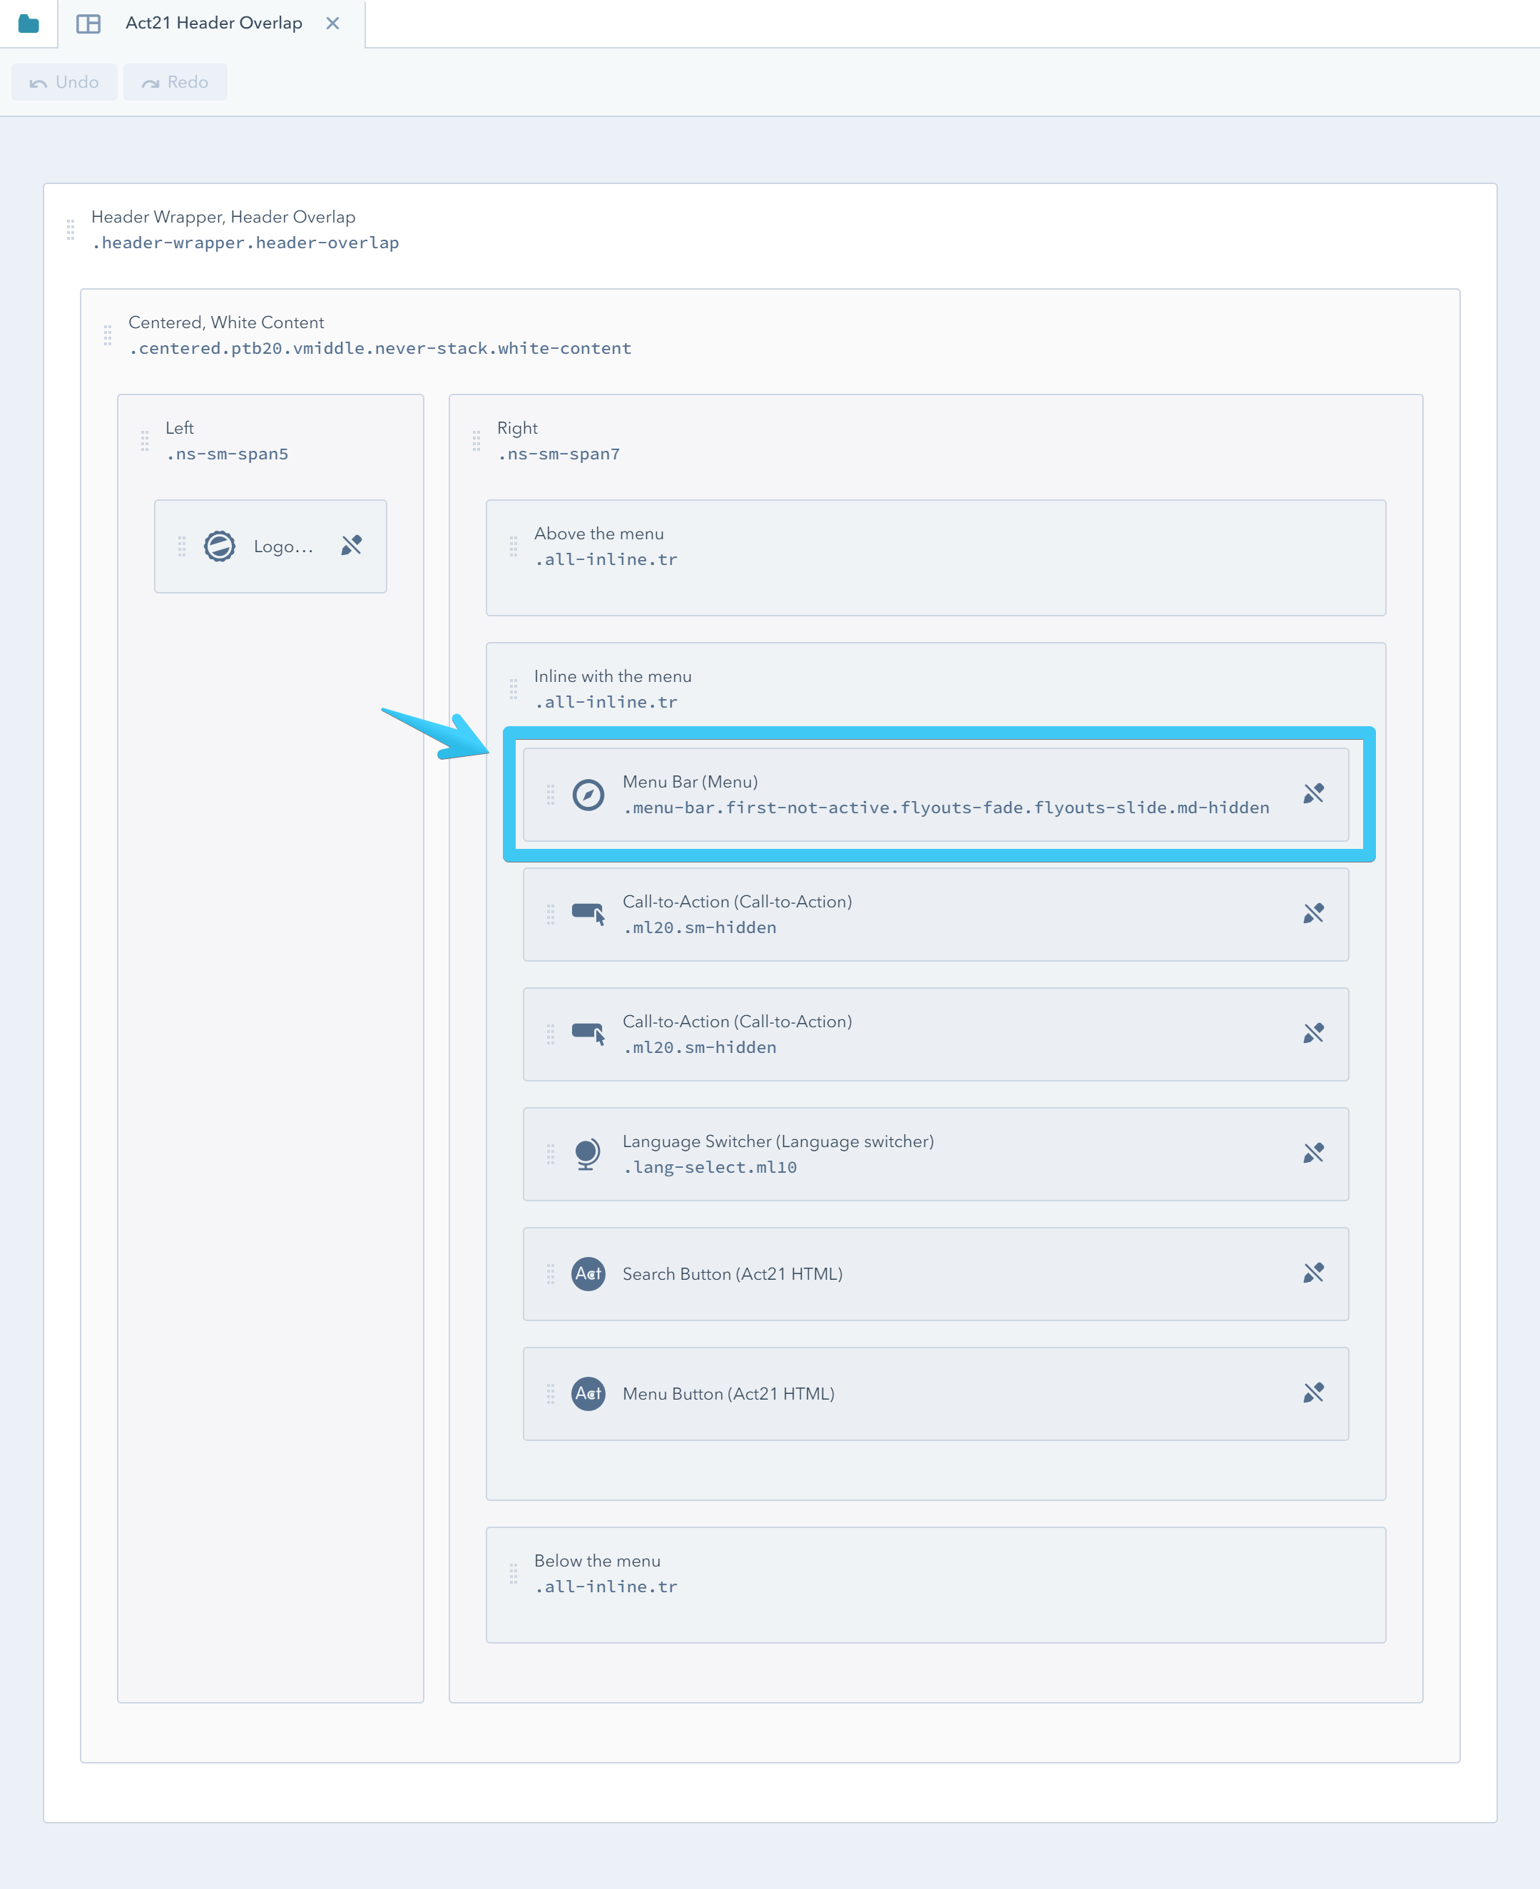The width and height of the screenshot is (1540, 1889).
Task: Click the drag handle on Header Wrapper, Header Overlap
Action: click(71, 230)
